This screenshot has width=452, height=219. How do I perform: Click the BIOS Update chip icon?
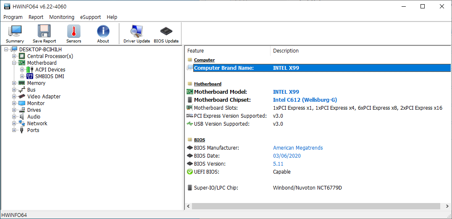coord(166,31)
